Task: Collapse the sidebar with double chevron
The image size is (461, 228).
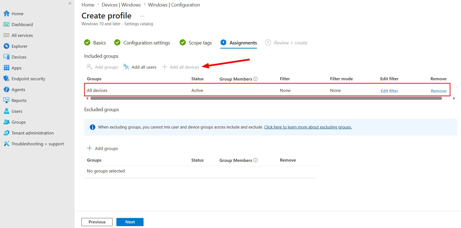Action: pyautogui.click(x=70, y=3)
